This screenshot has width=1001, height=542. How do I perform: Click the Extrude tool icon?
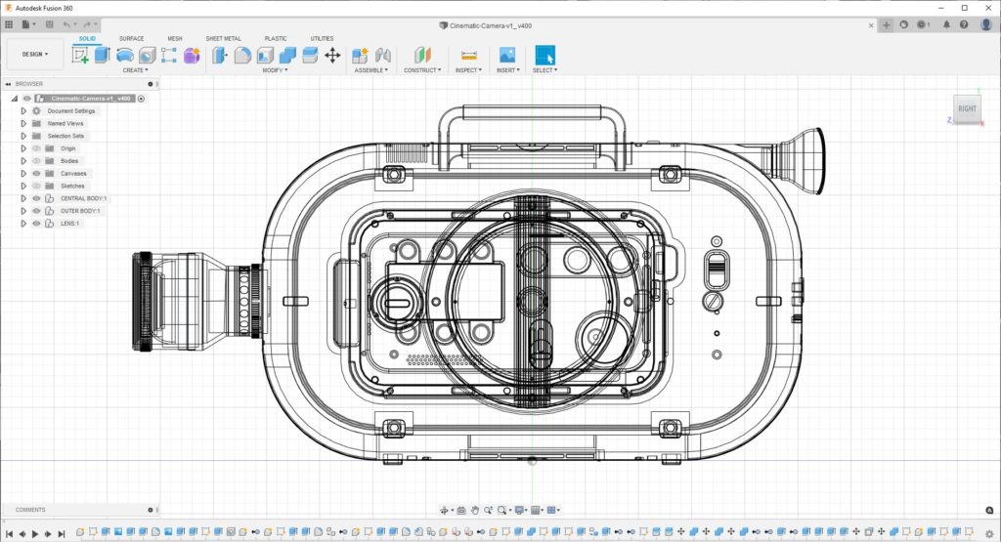103,55
